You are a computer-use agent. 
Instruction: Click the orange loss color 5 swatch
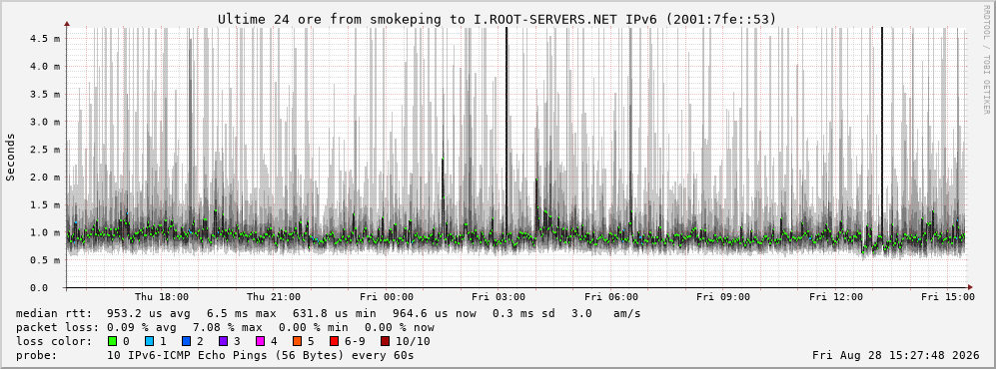pos(298,342)
